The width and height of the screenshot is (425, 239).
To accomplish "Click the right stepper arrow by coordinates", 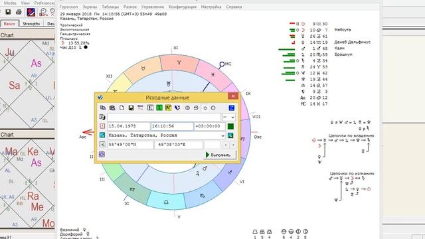I will click(x=233, y=145).
